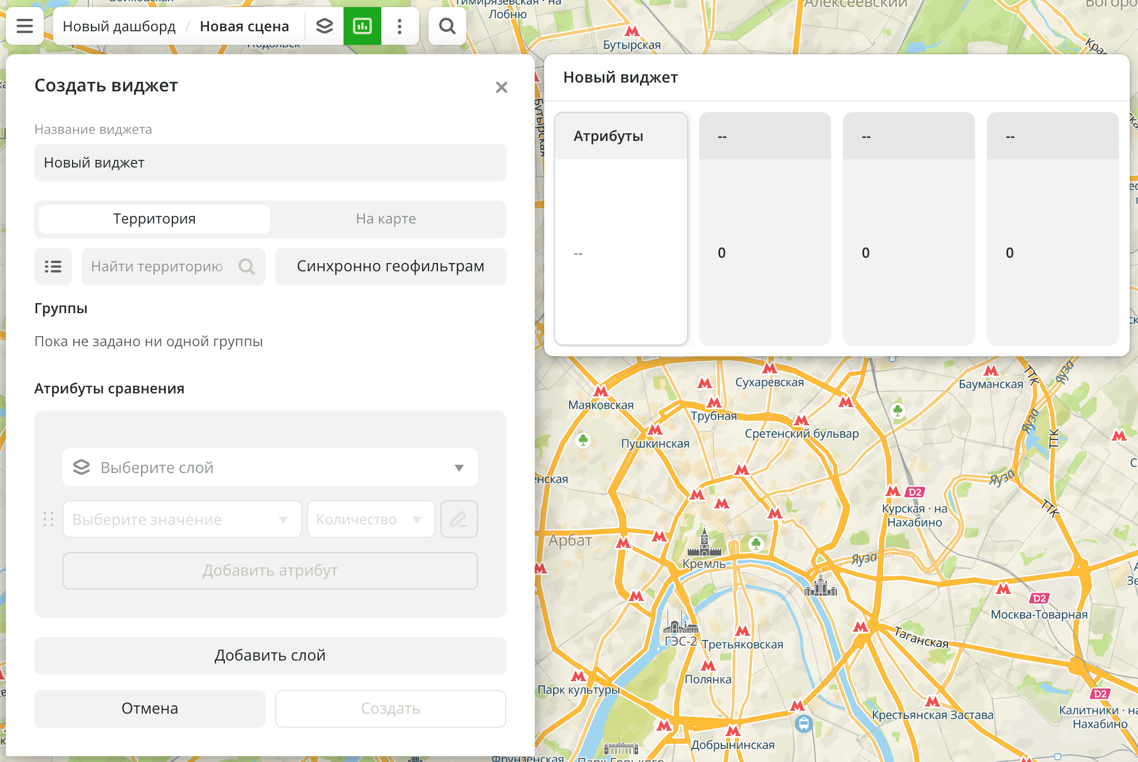Focus the Название виджета input field
The width and height of the screenshot is (1138, 762).
(270, 163)
